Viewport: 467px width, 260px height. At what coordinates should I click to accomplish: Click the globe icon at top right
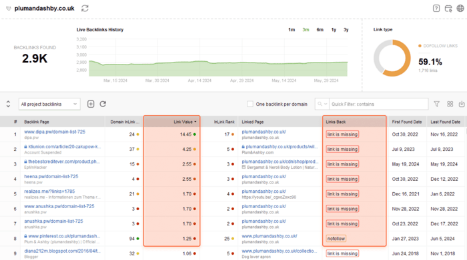point(460,8)
